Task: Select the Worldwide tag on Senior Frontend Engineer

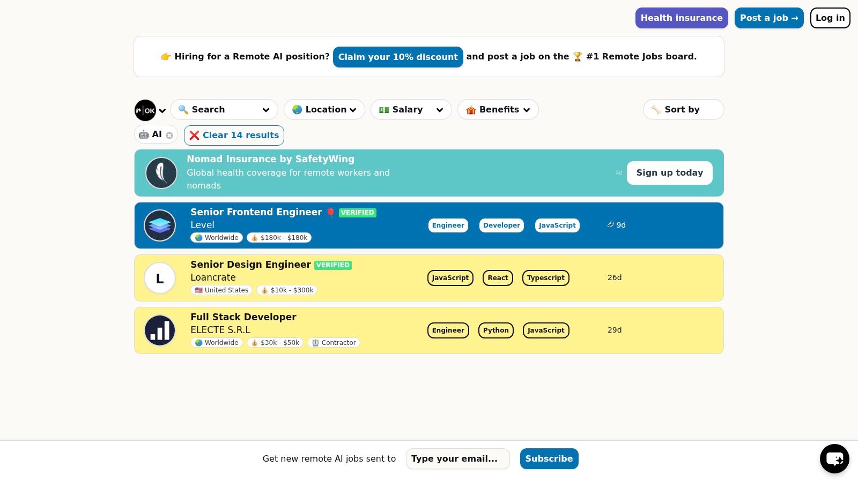Action: 217,238
